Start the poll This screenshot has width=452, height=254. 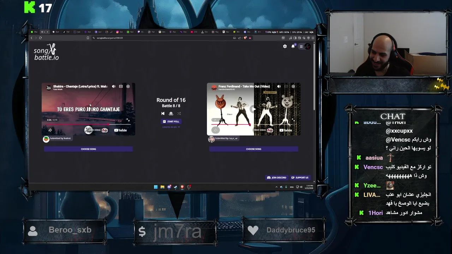pos(171,121)
